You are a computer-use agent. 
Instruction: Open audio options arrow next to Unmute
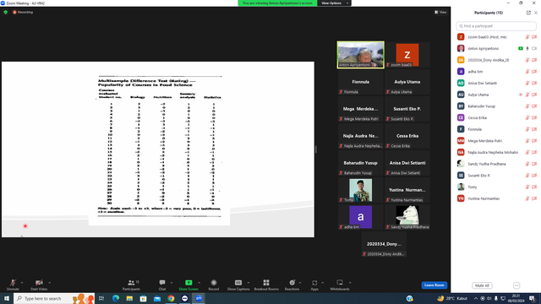22,283
